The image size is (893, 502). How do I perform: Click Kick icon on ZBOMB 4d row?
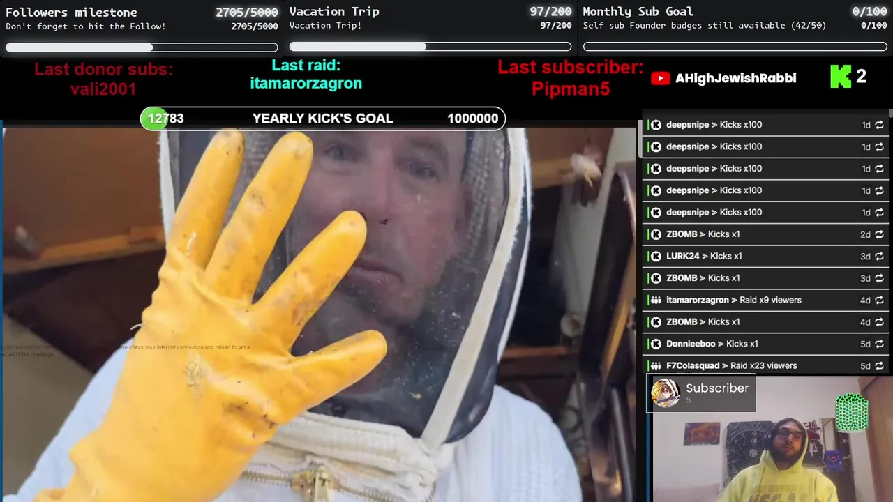(x=656, y=321)
